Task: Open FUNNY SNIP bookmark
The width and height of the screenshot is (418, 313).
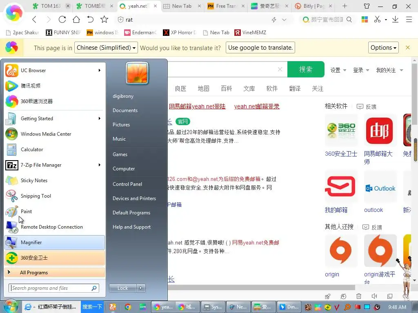Action: tap(63, 33)
